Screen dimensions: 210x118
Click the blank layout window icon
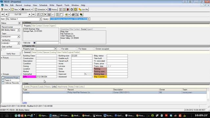tap(61, 14)
